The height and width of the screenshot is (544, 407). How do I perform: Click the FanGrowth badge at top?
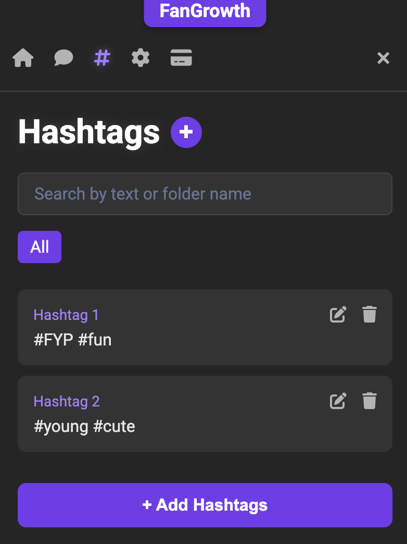tap(205, 11)
